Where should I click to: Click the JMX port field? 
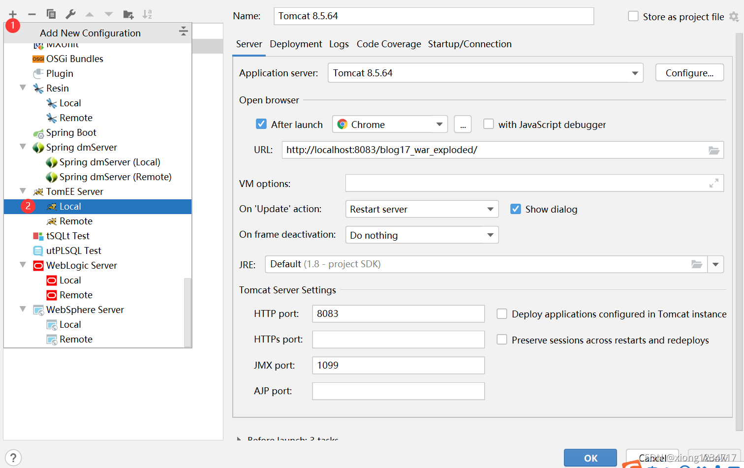(399, 365)
